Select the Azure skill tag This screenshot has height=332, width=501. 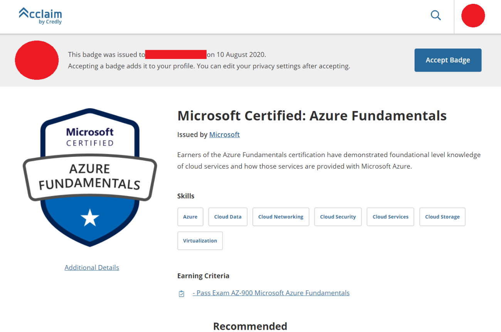click(x=190, y=217)
